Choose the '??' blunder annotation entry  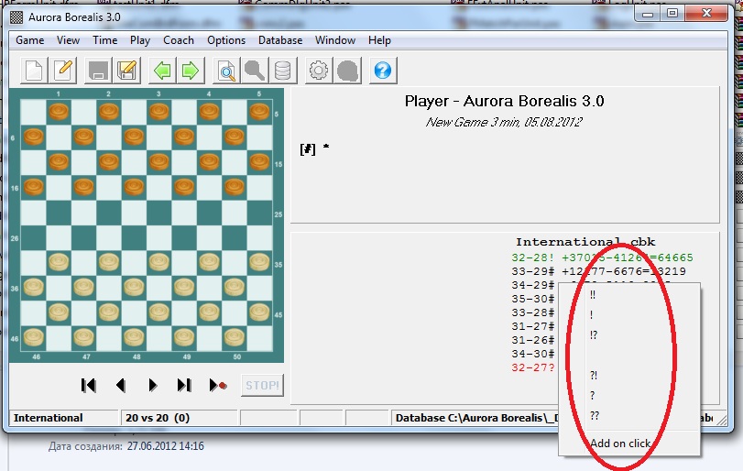point(594,415)
